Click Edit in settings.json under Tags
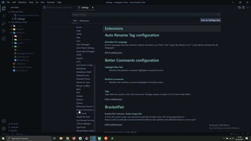 113,99
